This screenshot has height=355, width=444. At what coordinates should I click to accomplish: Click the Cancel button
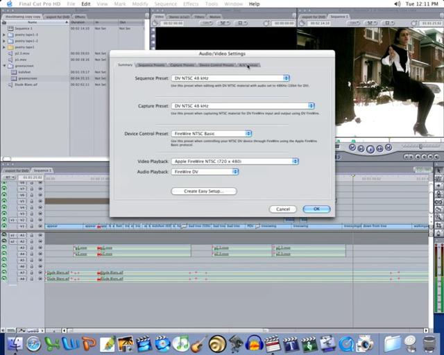(x=283, y=209)
